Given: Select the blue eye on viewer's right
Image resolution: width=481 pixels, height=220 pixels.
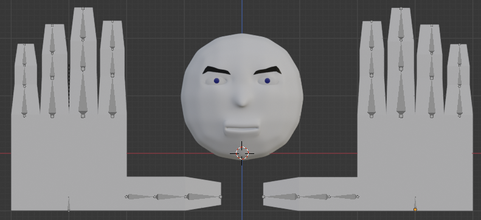Looking at the screenshot, I should pos(267,81).
